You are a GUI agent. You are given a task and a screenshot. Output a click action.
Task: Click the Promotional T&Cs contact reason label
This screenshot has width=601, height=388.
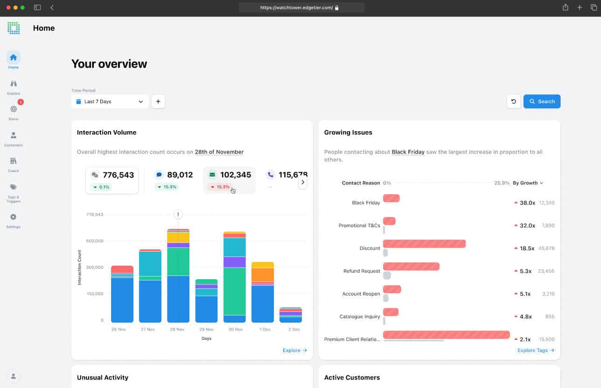pyautogui.click(x=359, y=226)
